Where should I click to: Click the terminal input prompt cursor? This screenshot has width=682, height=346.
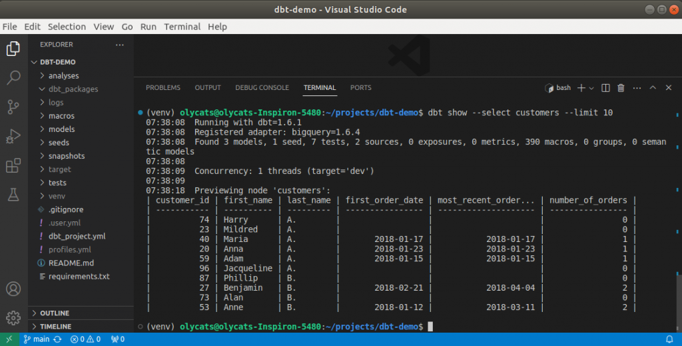(x=430, y=327)
